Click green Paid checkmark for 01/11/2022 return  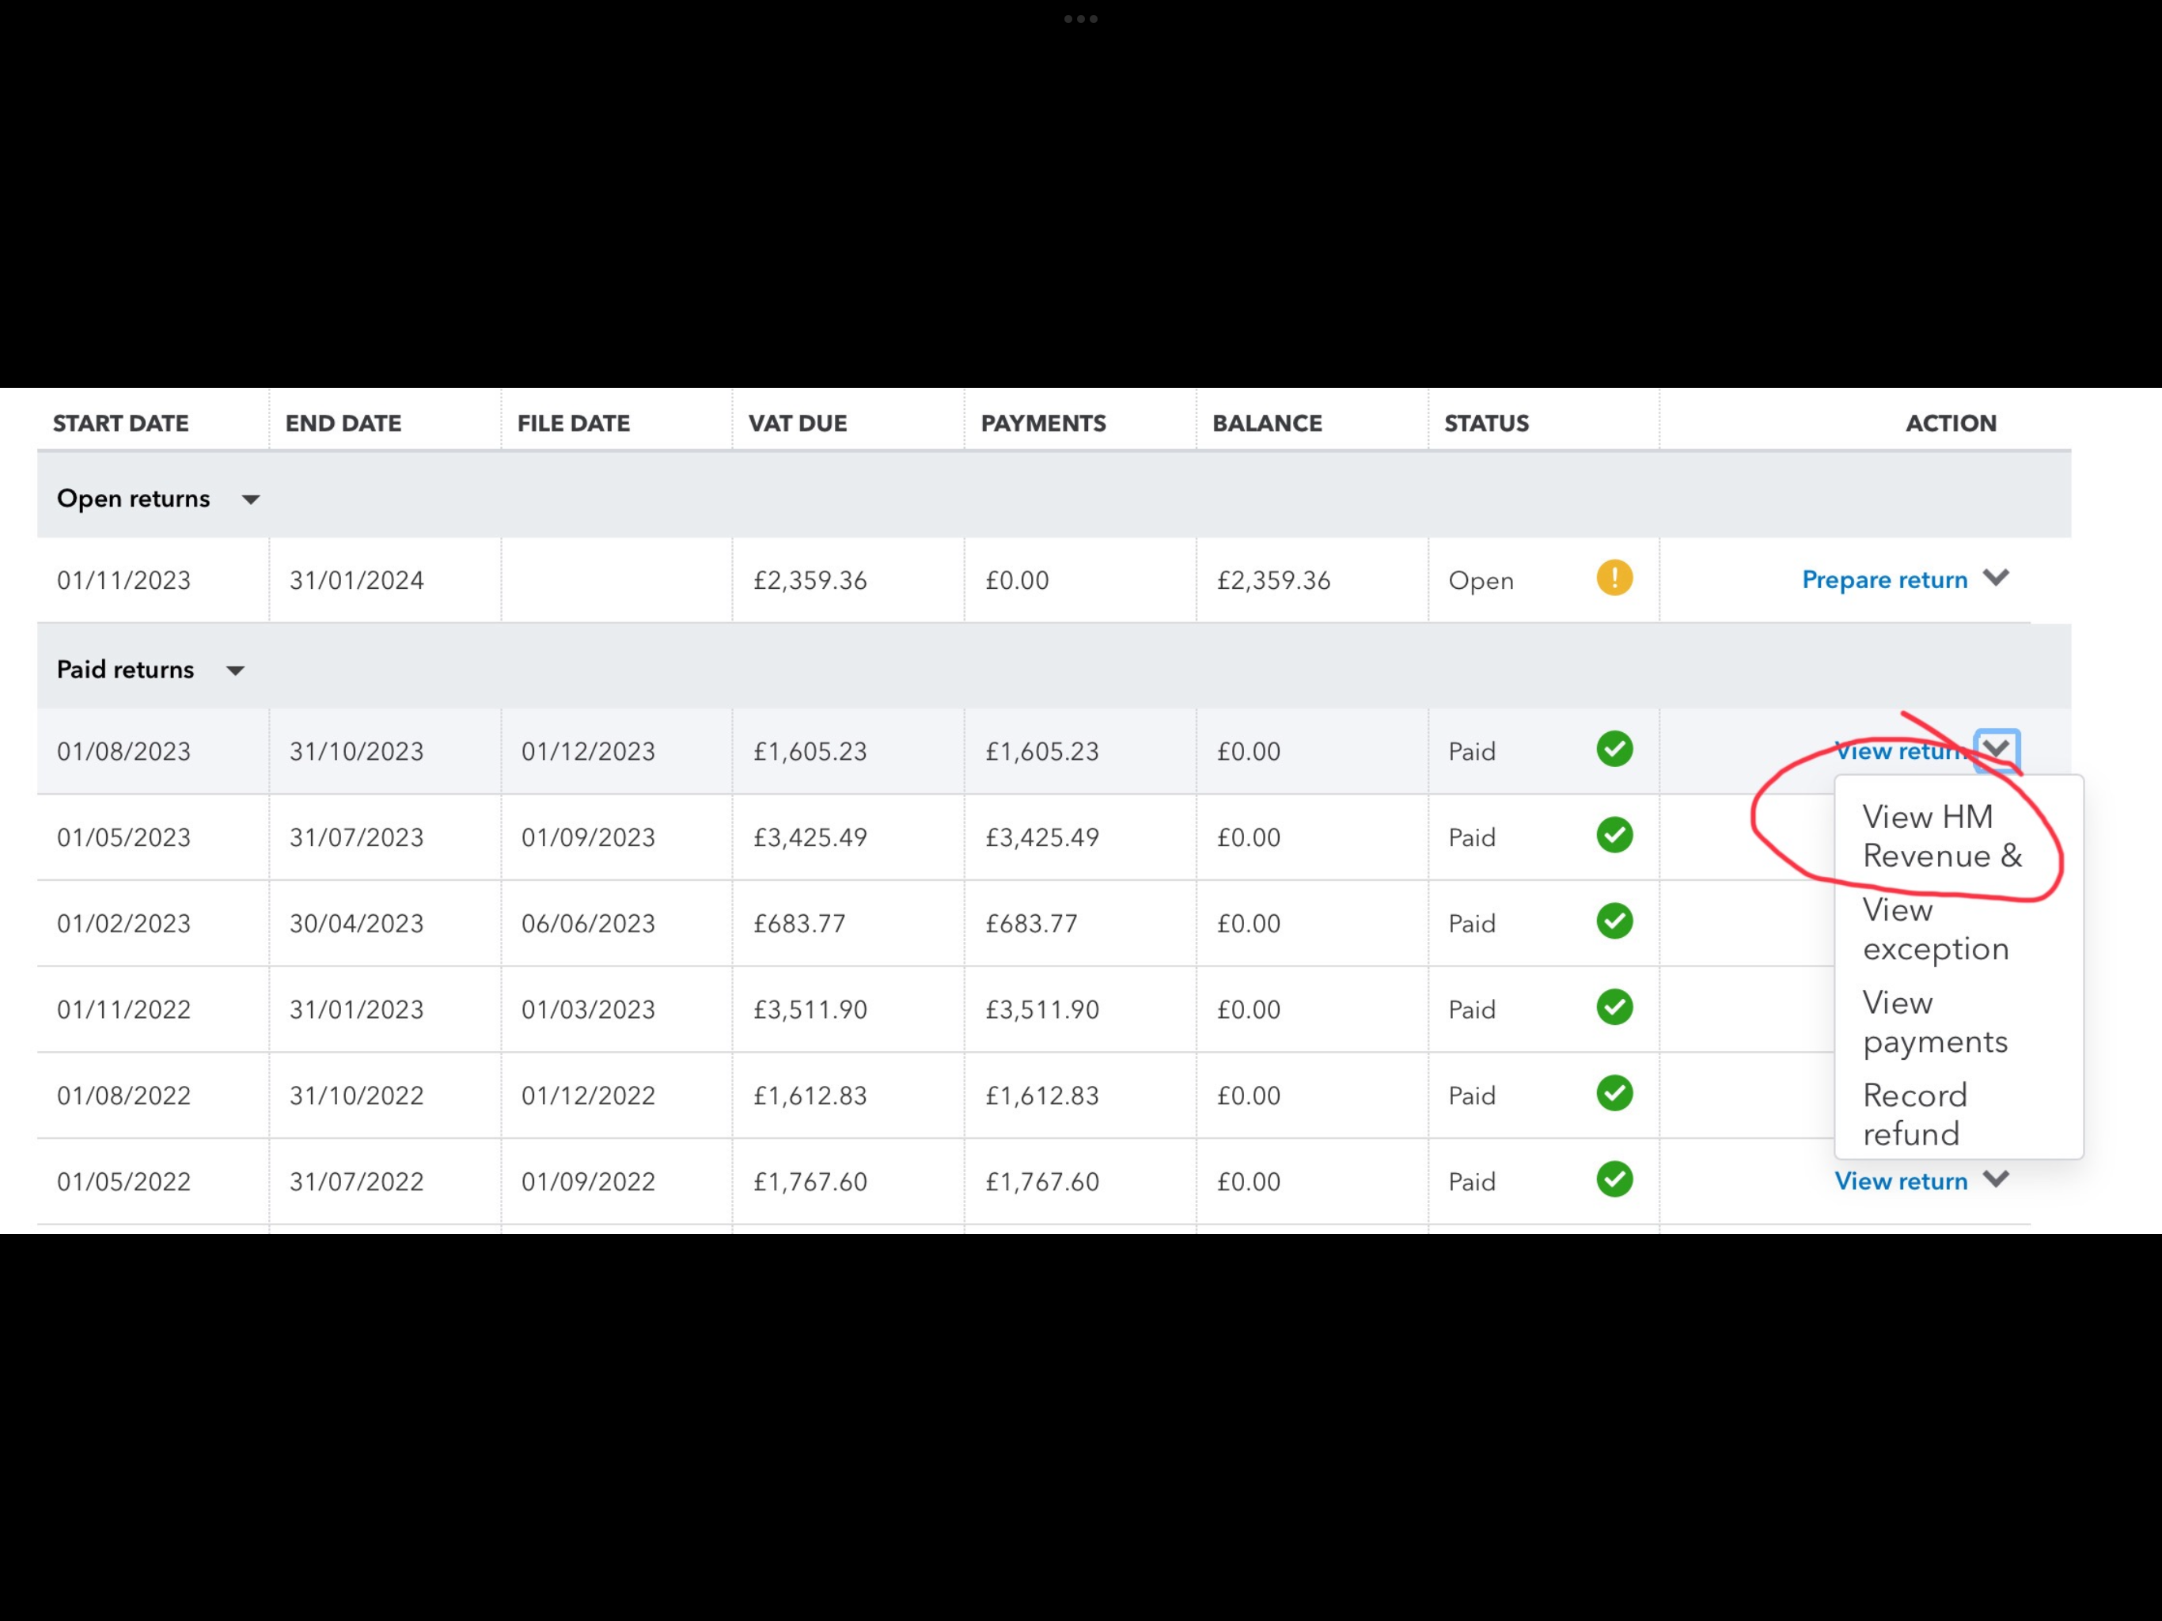1614,1007
